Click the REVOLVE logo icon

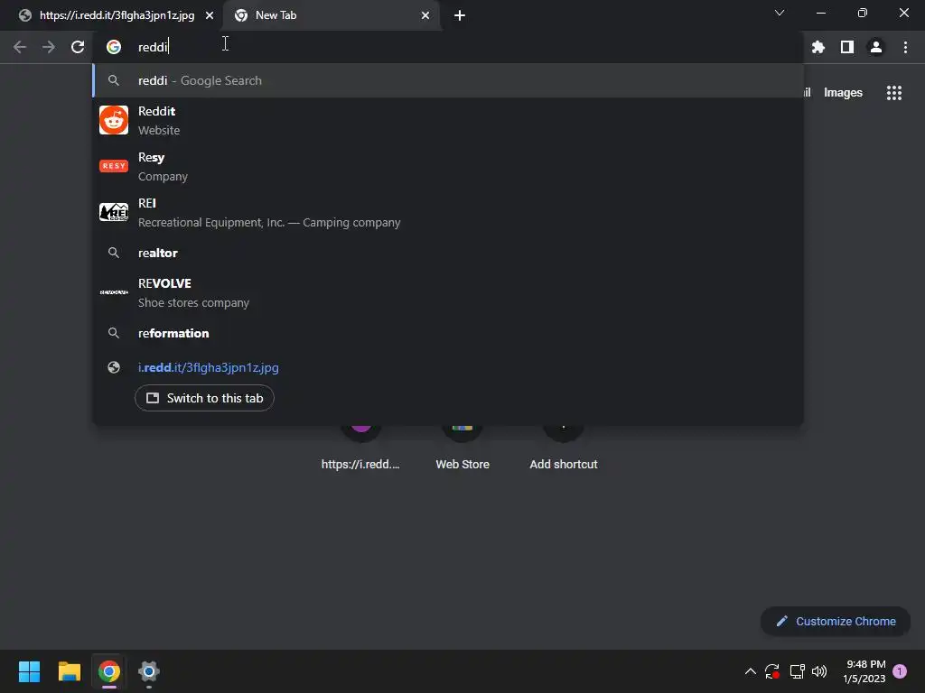[114, 292]
